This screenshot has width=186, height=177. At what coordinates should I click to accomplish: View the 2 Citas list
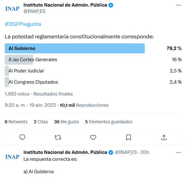(41, 122)
